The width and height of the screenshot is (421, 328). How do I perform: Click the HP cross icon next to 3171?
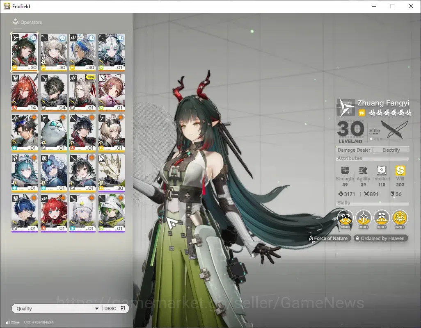pyautogui.click(x=341, y=194)
